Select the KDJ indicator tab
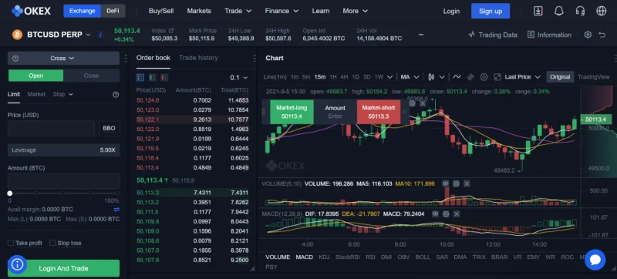Image resolution: width=617 pixels, height=279 pixels. tap(324, 257)
